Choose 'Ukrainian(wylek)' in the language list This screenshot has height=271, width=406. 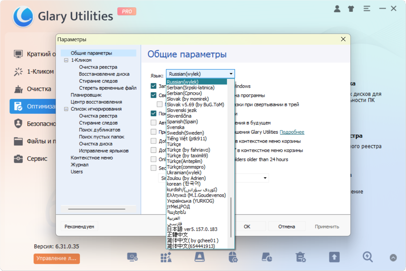click(184, 173)
